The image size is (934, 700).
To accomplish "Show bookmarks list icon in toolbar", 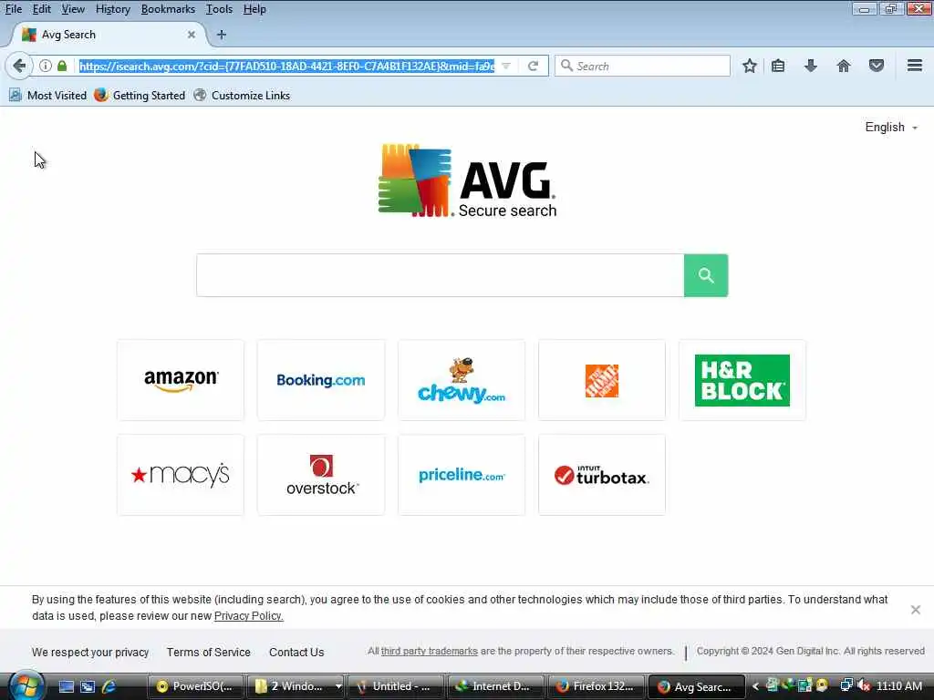I will 778,66.
